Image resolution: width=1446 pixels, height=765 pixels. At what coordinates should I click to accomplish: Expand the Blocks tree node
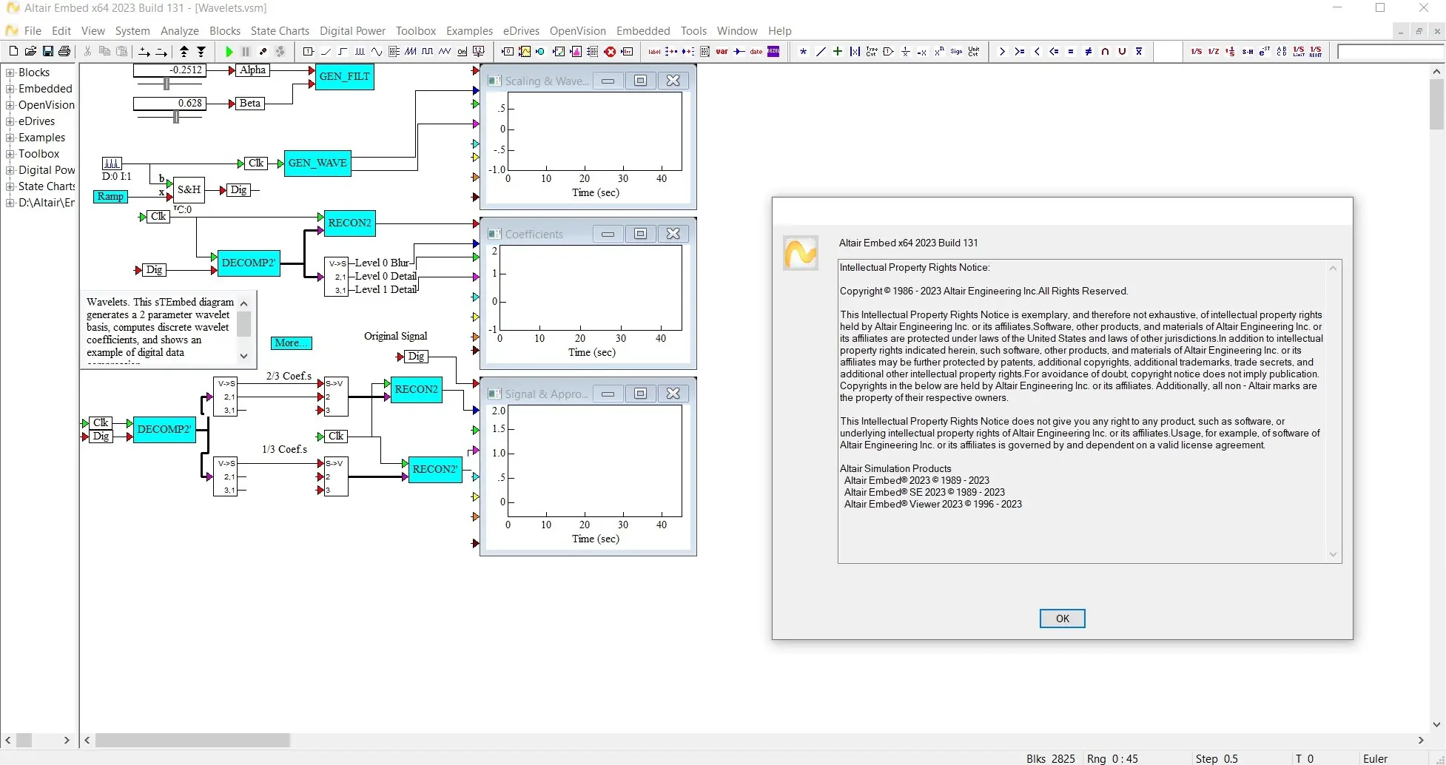click(x=10, y=73)
